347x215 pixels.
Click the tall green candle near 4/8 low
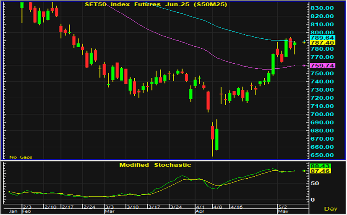click(x=217, y=139)
